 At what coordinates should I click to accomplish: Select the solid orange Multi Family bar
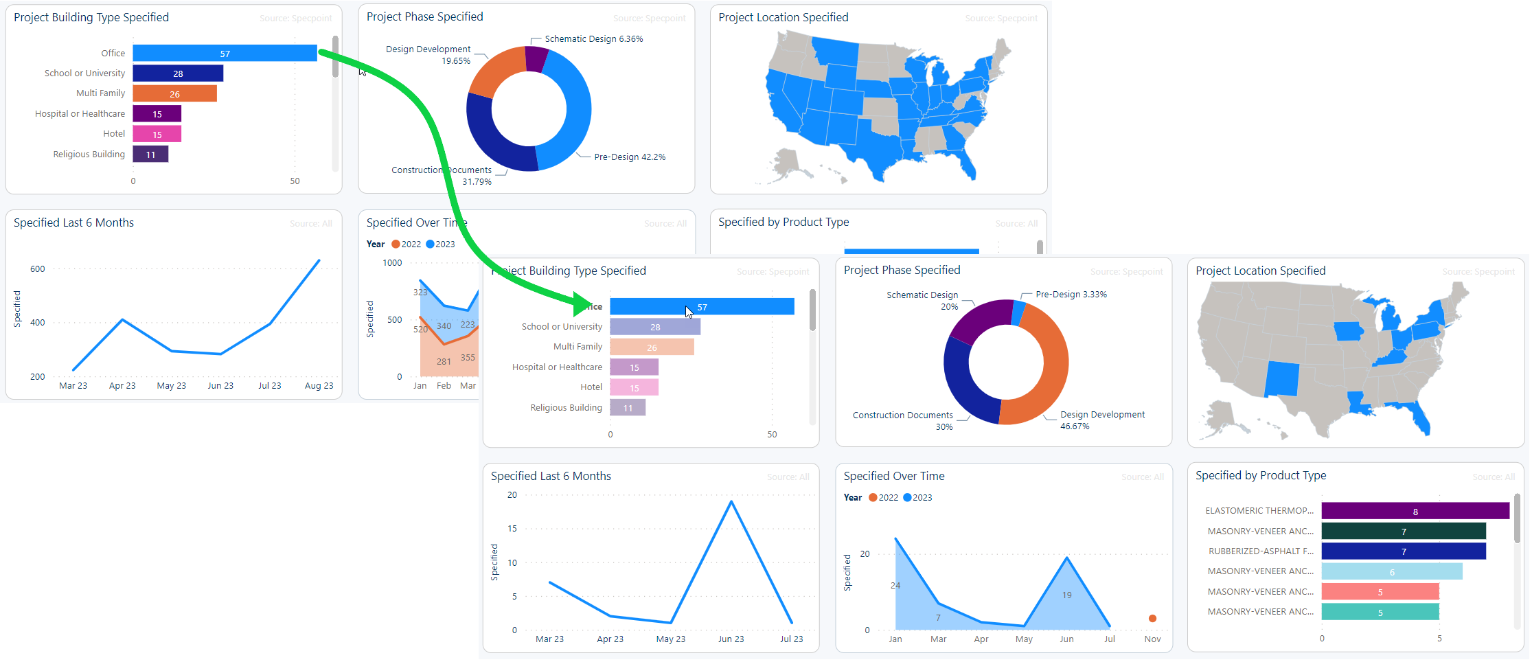click(x=174, y=94)
